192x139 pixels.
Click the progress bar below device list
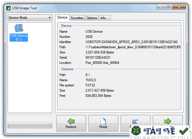pos(30,125)
